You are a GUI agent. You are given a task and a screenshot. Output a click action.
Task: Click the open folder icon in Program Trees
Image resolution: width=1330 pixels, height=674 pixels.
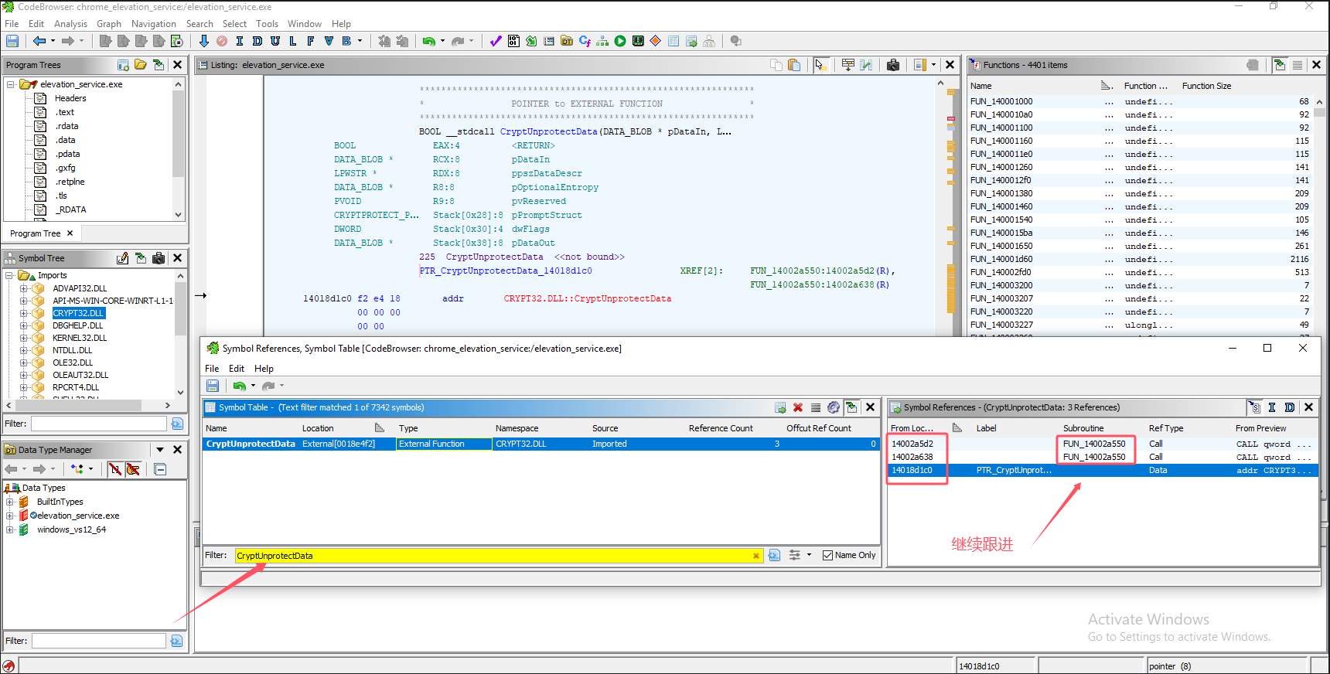click(x=141, y=65)
